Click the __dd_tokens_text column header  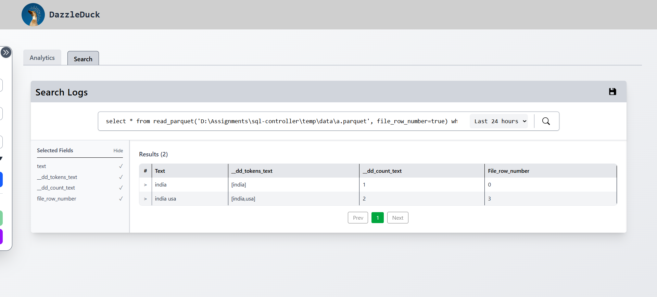click(294, 171)
